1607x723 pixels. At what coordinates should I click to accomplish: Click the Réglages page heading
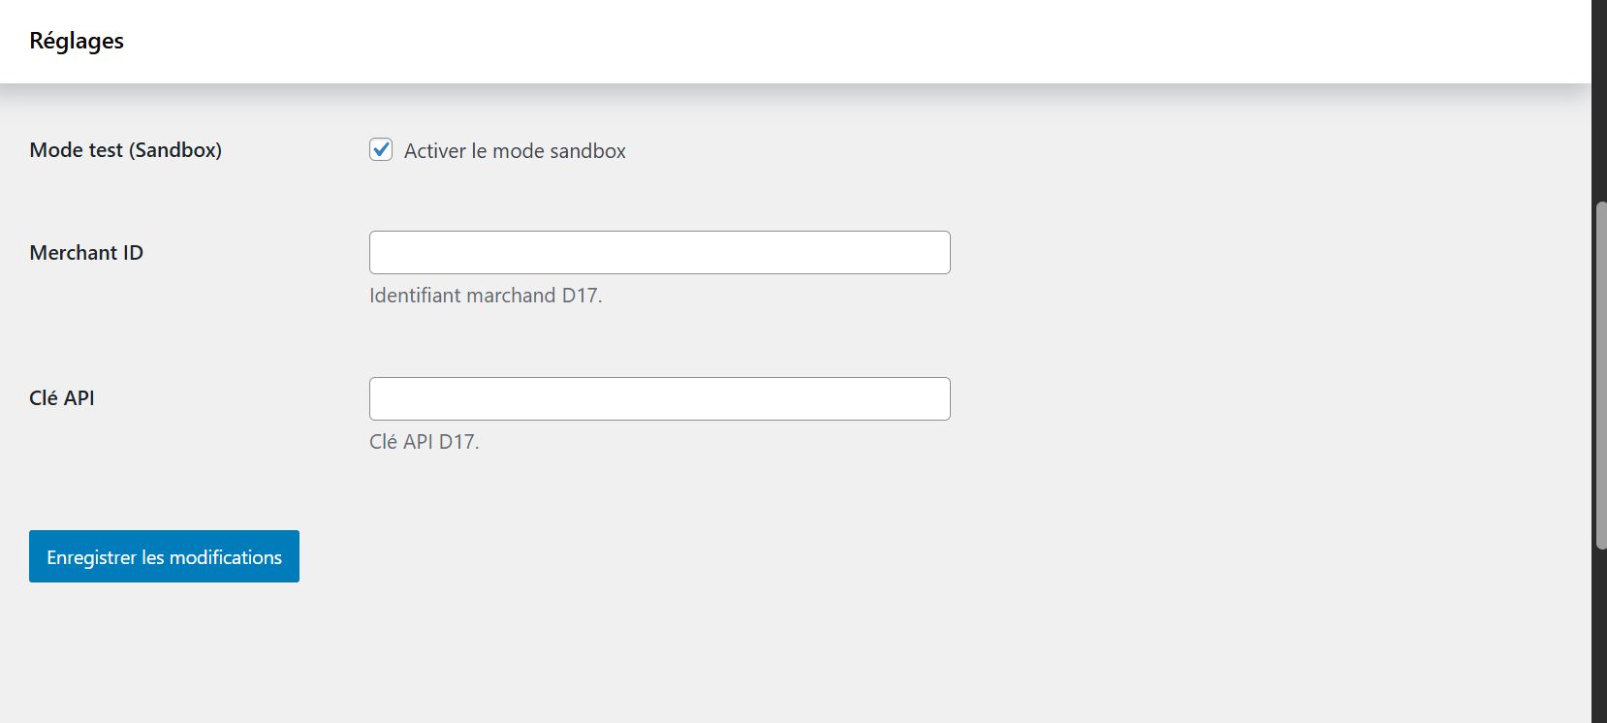77,41
